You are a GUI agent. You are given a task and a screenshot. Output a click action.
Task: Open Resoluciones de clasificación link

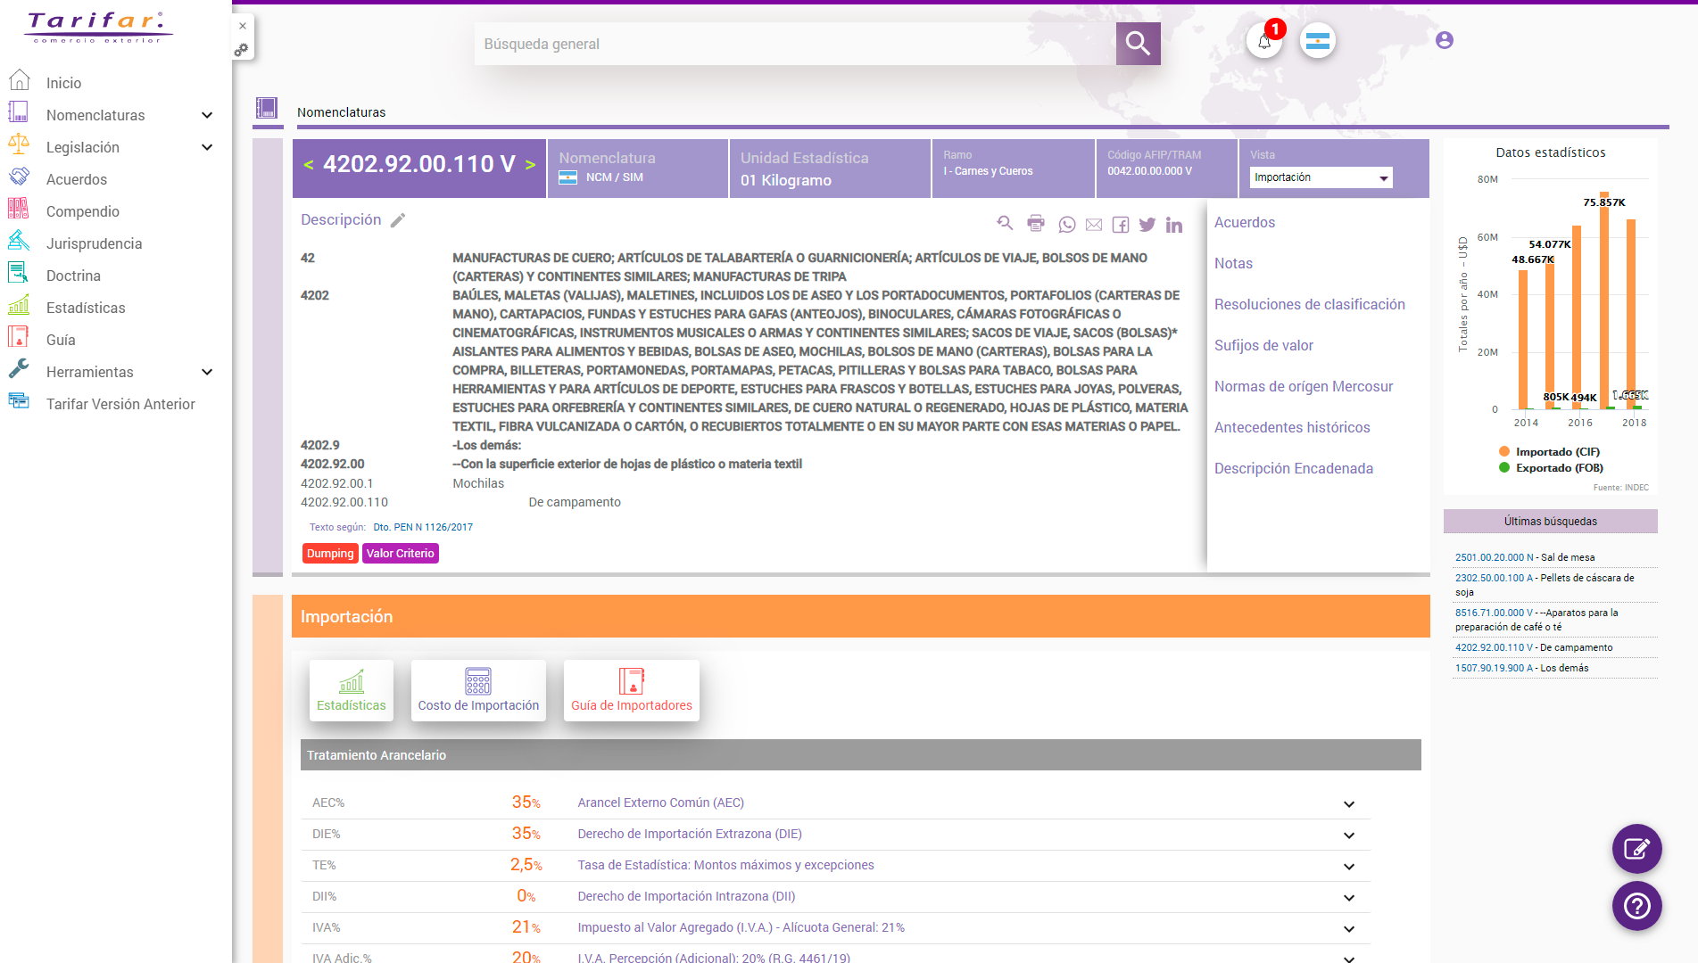click(x=1309, y=304)
